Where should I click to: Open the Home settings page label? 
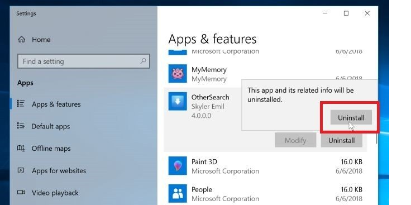pyautogui.click(x=41, y=40)
